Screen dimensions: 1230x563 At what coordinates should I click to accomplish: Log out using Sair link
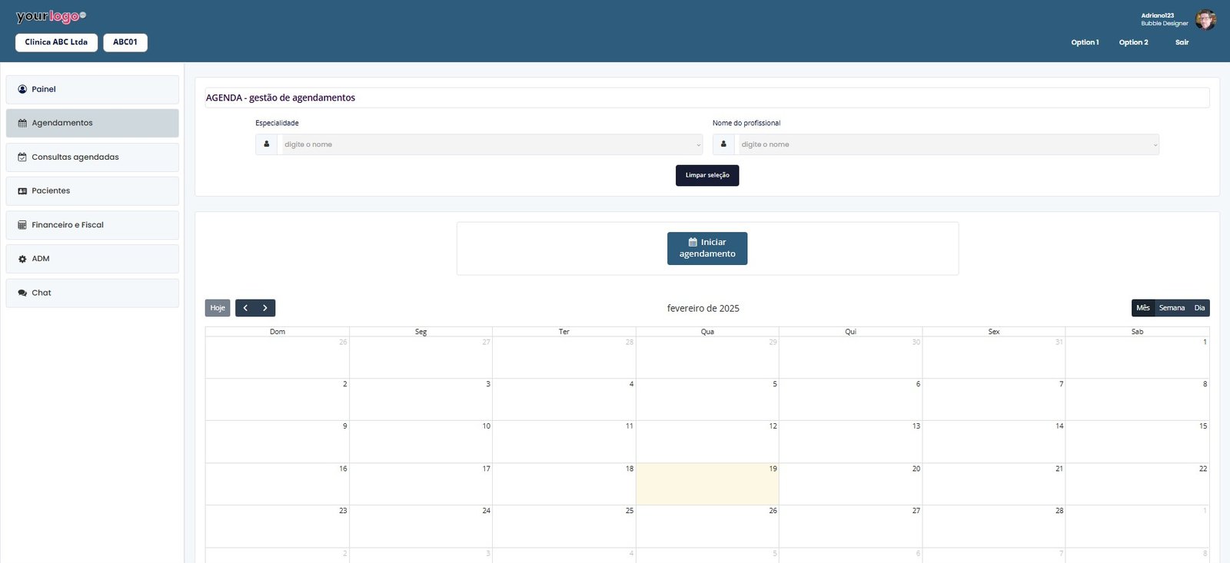click(1182, 42)
